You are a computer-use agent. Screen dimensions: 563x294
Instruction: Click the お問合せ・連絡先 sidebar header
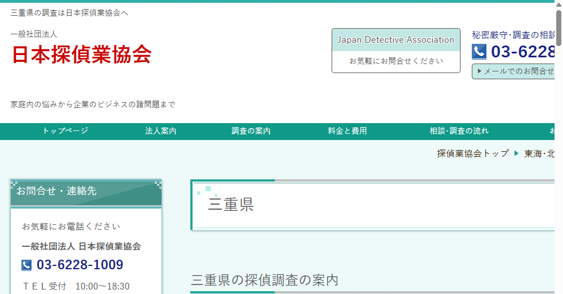coord(86,192)
